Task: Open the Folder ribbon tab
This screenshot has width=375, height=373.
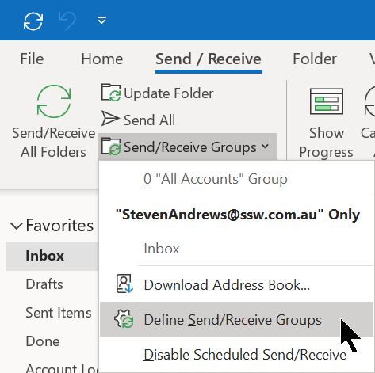Action: 315,59
